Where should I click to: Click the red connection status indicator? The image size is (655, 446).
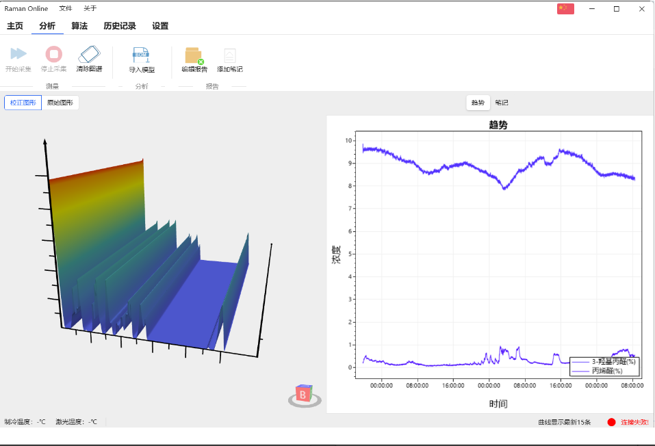point(611,422)
